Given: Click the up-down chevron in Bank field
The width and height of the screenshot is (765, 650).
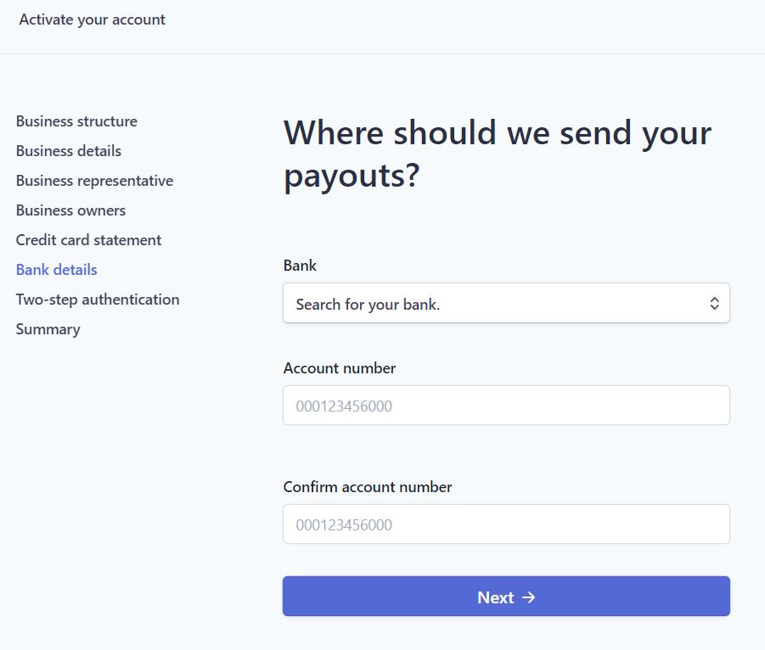Looking at the screenshot, I should click(x=714, y=303).
